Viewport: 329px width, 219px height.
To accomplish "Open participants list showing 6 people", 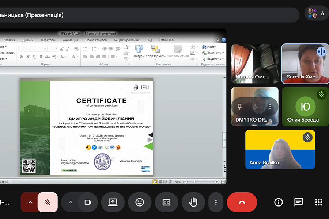I will [x=317, y=13].
